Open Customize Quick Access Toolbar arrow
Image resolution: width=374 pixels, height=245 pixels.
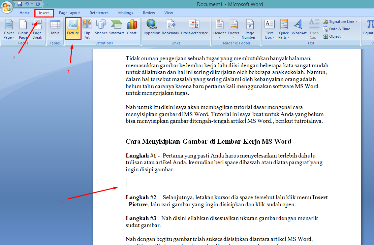48,4
